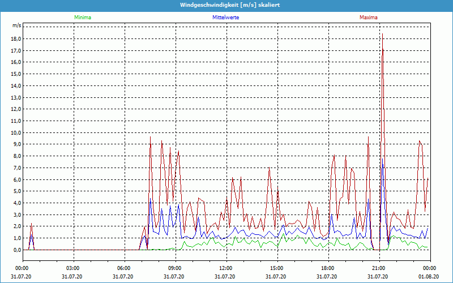Viewport: 453px width, 283px height.
Task: Click the 21:00 time label on the x-axis
Action: coord(378,268)
